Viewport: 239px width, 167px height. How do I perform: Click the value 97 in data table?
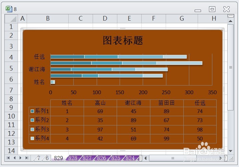(x=100, y=130)
